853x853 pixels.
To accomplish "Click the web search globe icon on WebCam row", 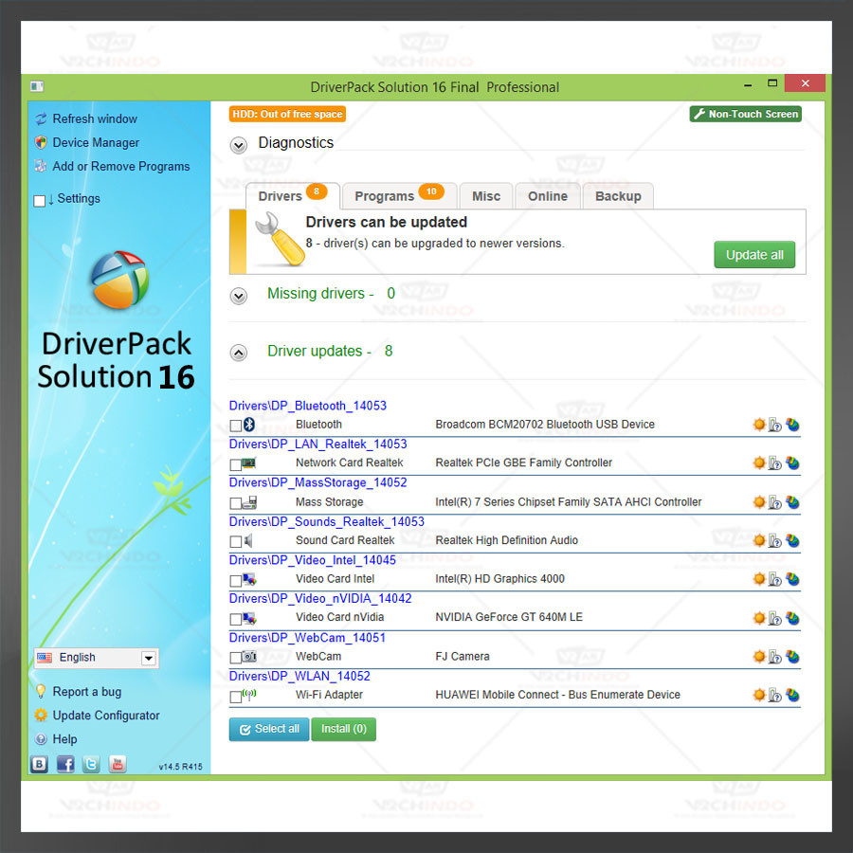I will coord(792,657).
